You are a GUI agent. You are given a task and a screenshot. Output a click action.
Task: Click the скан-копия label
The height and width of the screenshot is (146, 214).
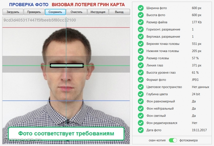coord(157,140)
